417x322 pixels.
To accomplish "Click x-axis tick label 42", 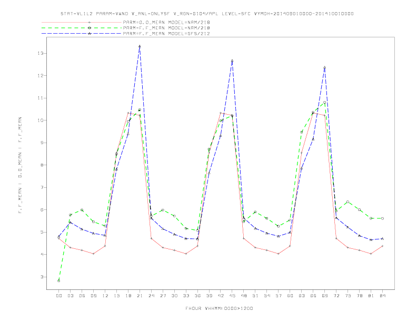I will point(221,296).
